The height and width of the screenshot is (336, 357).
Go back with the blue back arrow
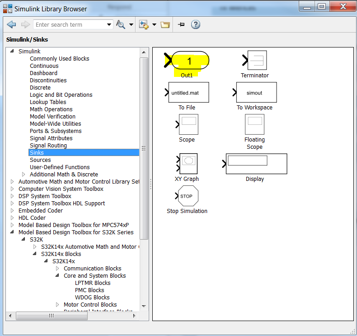coord(11,24)
